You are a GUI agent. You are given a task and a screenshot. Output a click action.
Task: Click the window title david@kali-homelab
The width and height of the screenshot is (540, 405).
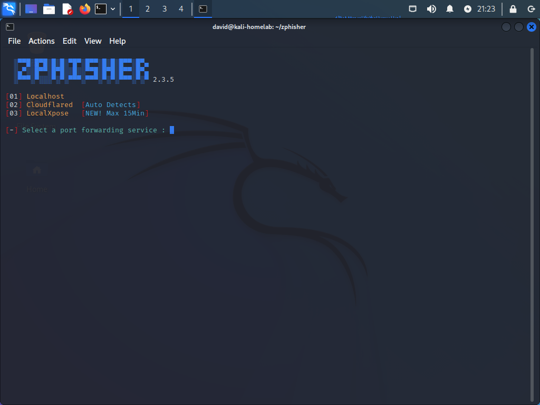pos(259,27)
